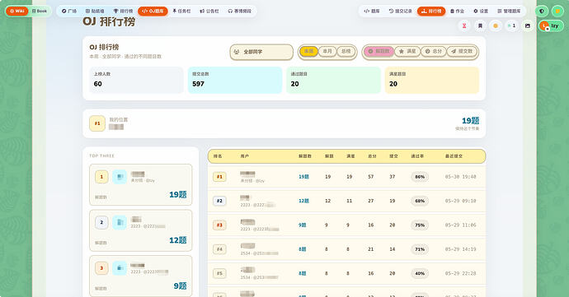Click the 68% pass rate pill
Image resolution: width=569 pixels, height=297 pixels.
point(420,201)
